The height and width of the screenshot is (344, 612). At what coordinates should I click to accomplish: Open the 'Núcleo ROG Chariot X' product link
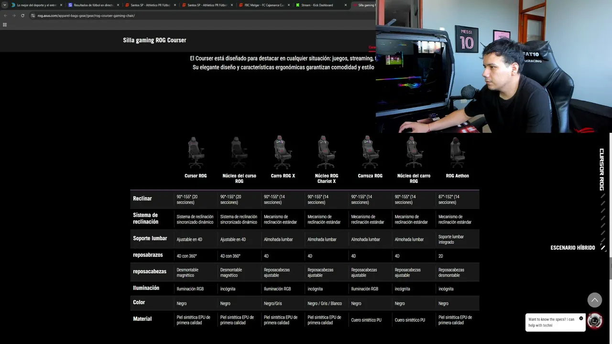[327, 178]
